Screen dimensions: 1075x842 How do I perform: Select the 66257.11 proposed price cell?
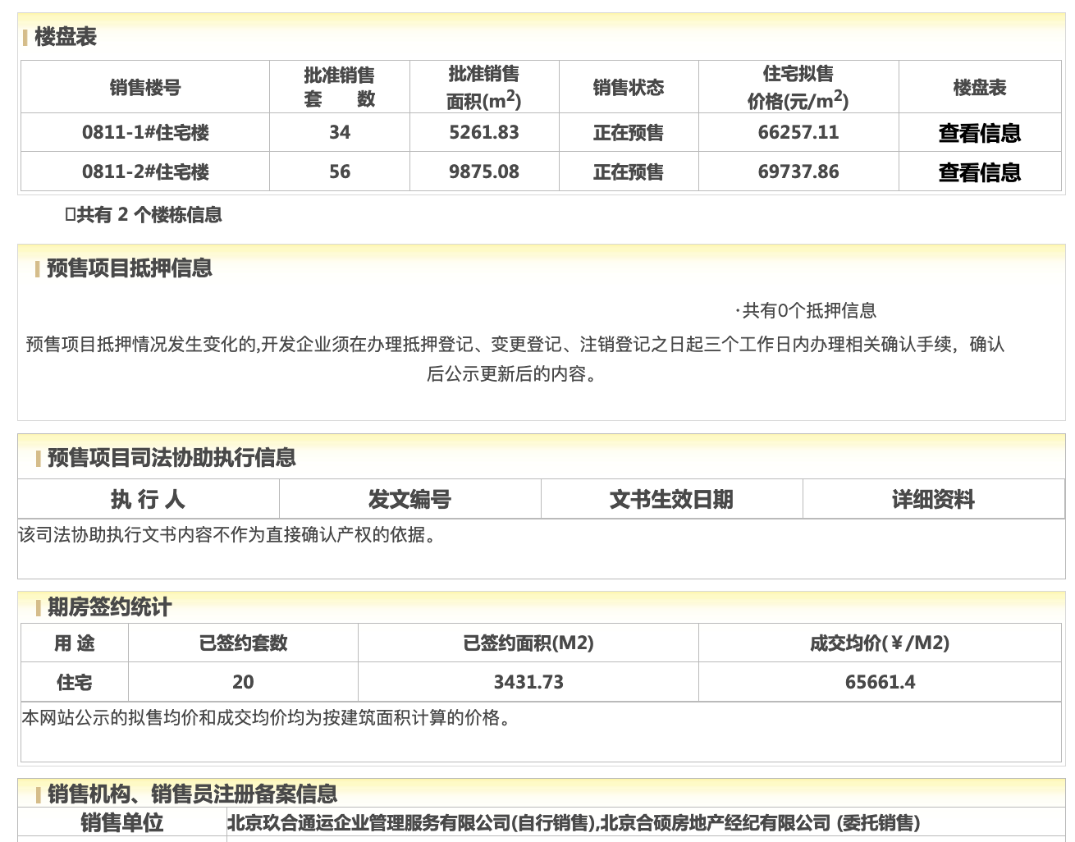click(x=798, y=133)
